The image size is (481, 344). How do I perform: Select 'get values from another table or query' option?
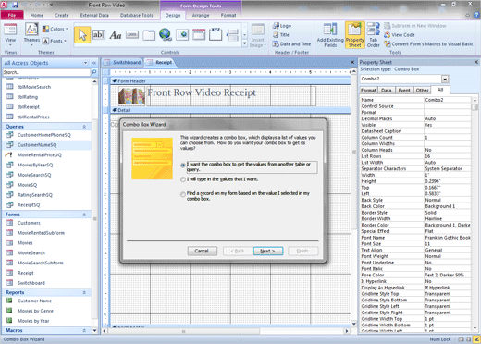coord(183,165)
